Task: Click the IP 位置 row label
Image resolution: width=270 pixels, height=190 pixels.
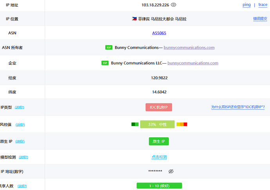Action: 12,19
